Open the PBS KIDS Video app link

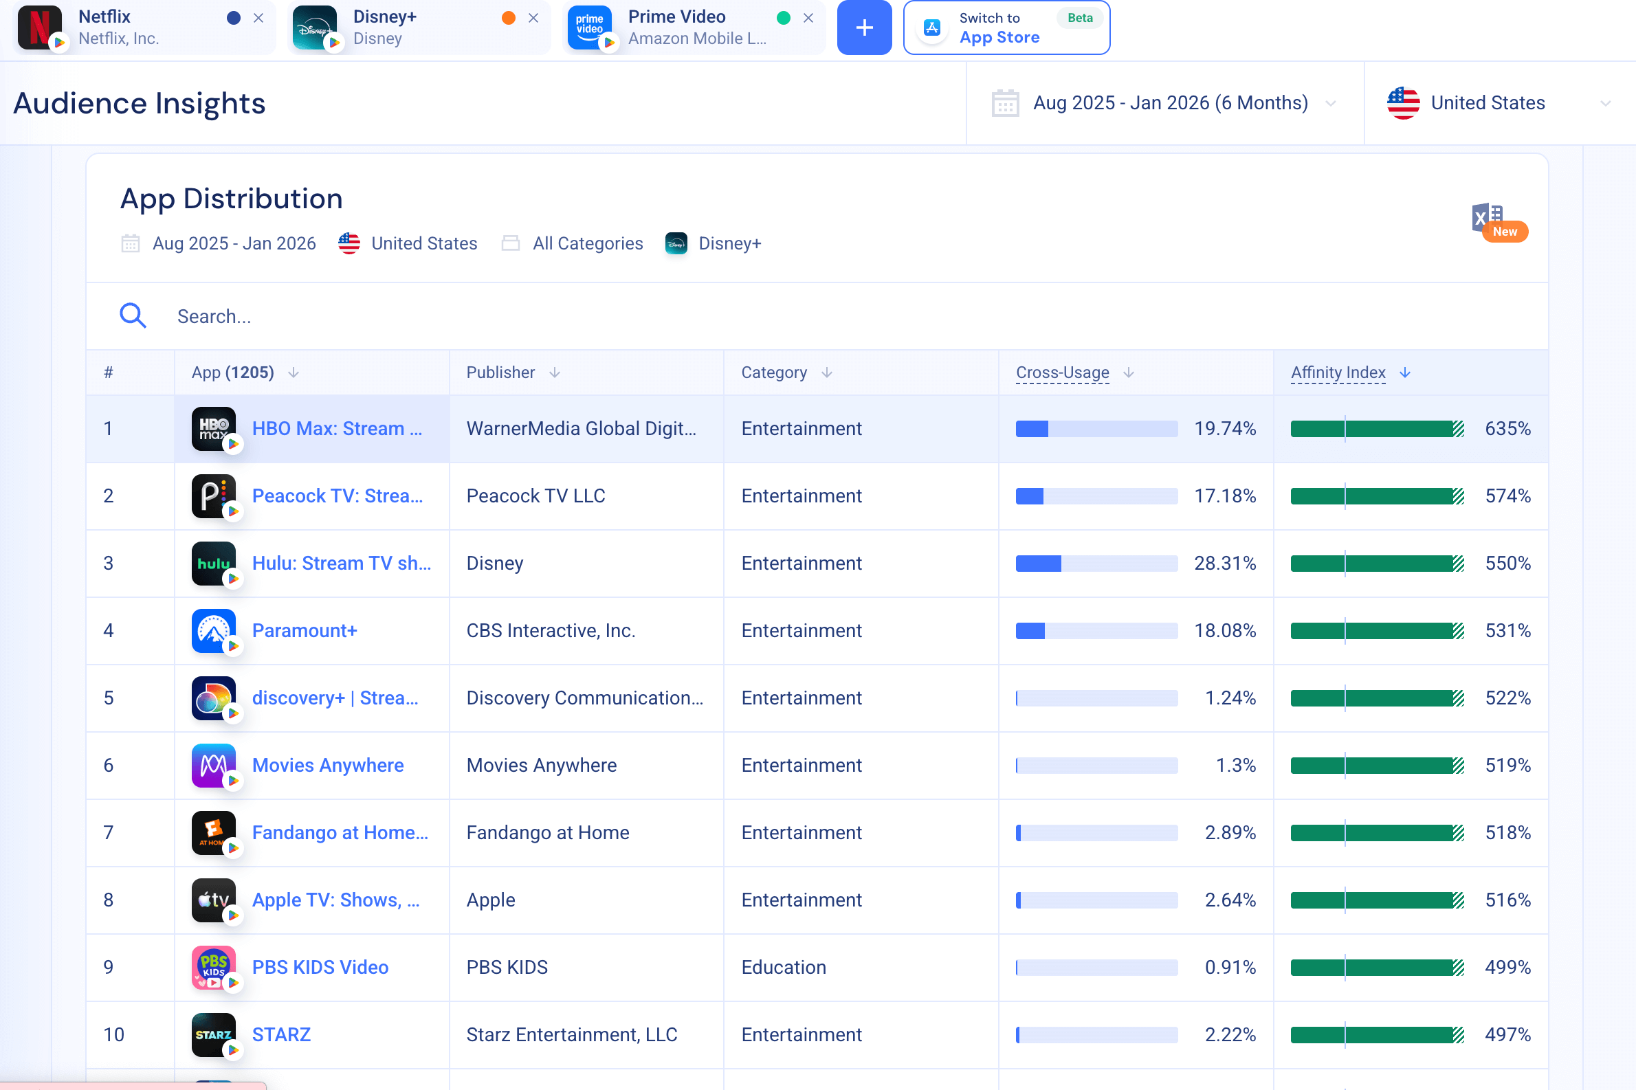[x=320, y=968]
